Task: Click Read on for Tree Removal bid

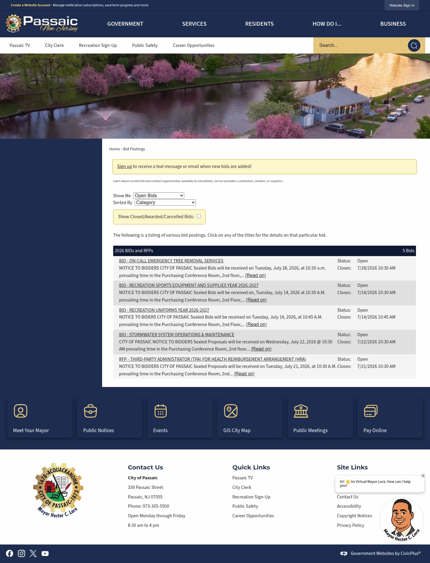Action: (x=255, y=276)
